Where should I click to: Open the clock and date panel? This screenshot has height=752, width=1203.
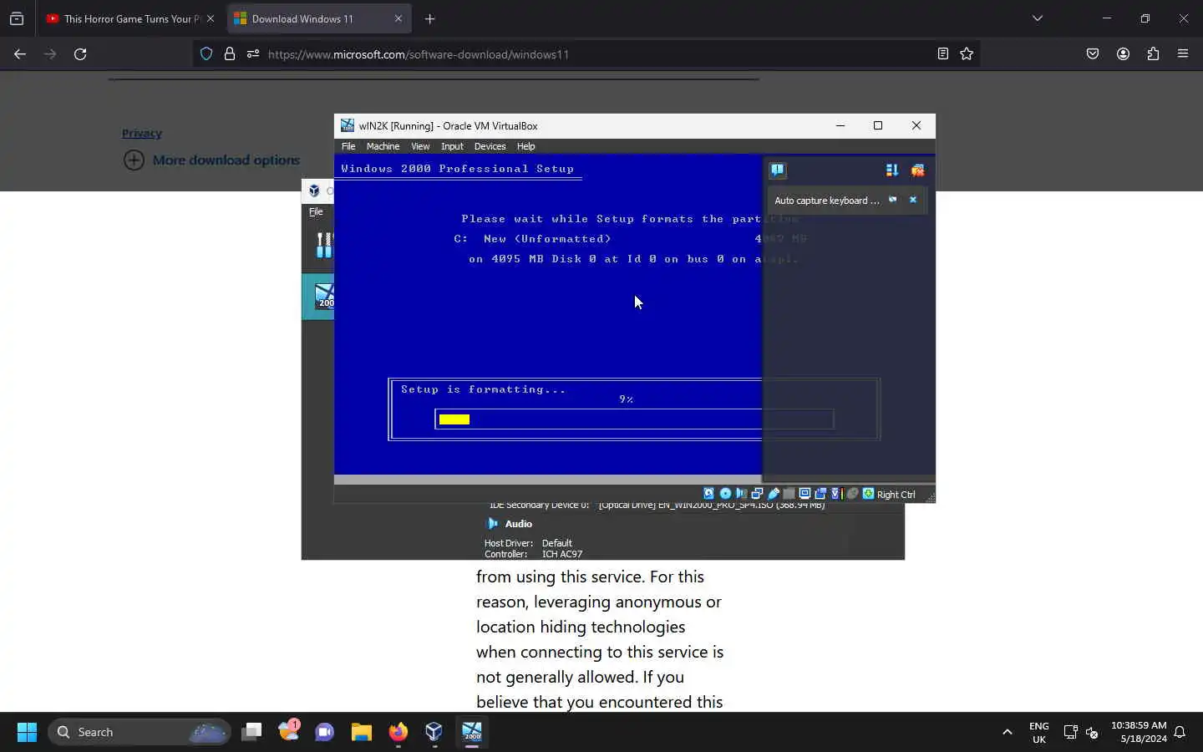click(1139, 732)
